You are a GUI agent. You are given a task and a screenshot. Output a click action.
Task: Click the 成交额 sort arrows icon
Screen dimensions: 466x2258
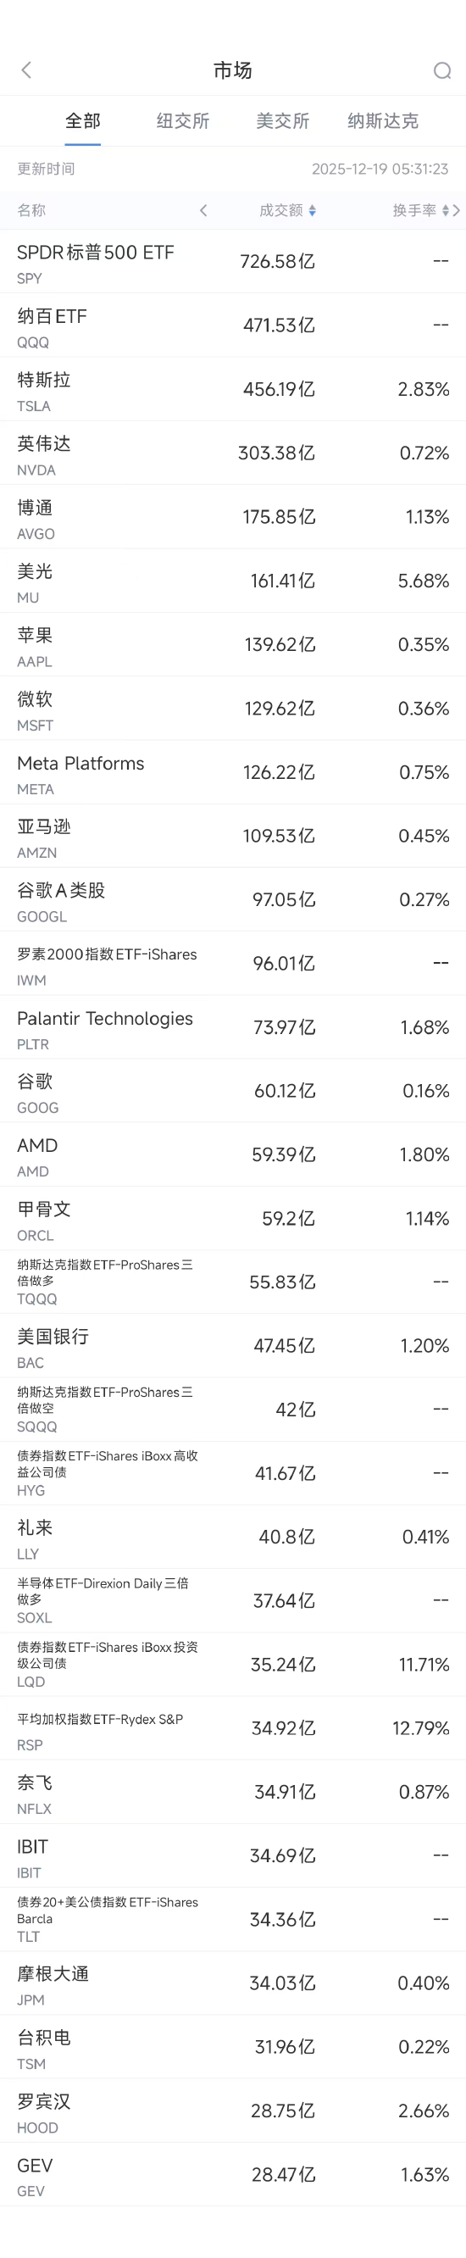tap(313, 210)
